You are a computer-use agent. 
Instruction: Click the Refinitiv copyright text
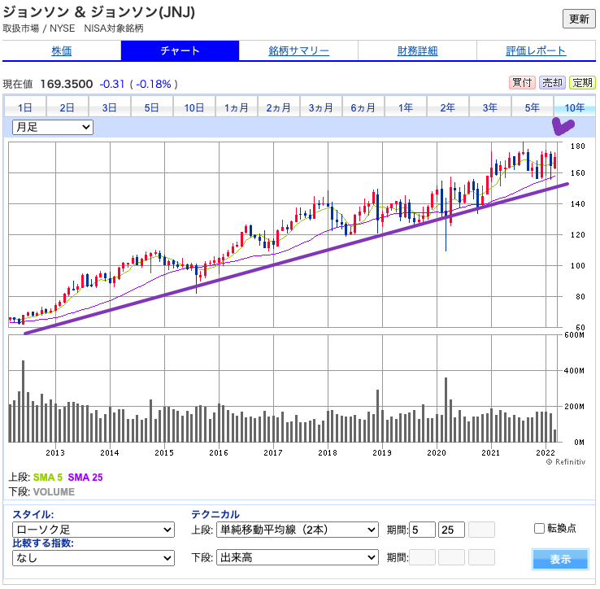566,462
